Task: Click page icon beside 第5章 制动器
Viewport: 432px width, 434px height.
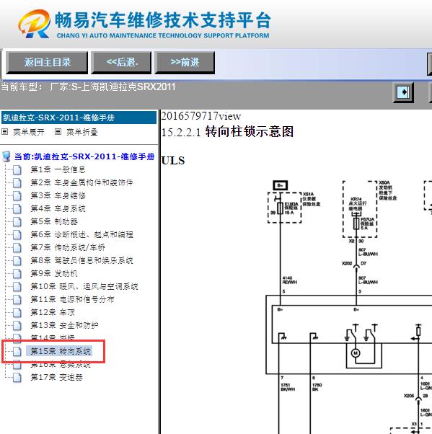Action: (17, 222)
